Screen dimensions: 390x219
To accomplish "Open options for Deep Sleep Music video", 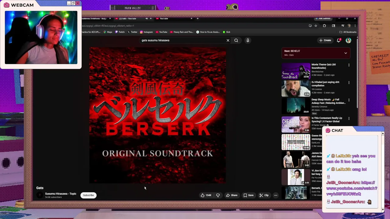I will [x=349, y=100].
